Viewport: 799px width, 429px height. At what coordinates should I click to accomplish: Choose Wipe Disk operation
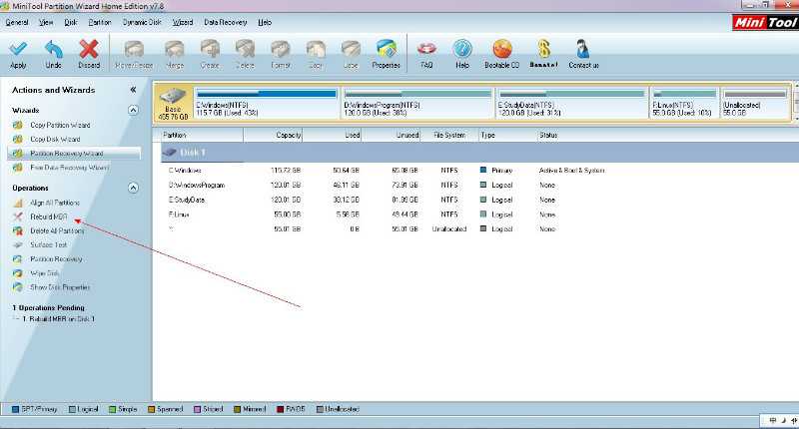[44, 273]
